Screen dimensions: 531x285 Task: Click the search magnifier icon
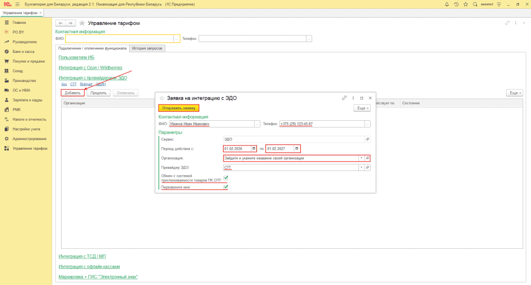click(475, 4)
